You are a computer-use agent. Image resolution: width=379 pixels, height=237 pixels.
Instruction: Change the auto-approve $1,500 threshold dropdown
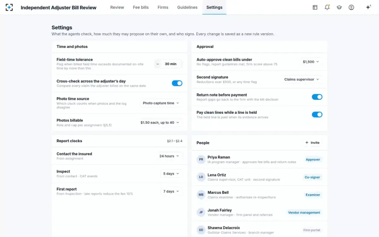coord(311,62)
